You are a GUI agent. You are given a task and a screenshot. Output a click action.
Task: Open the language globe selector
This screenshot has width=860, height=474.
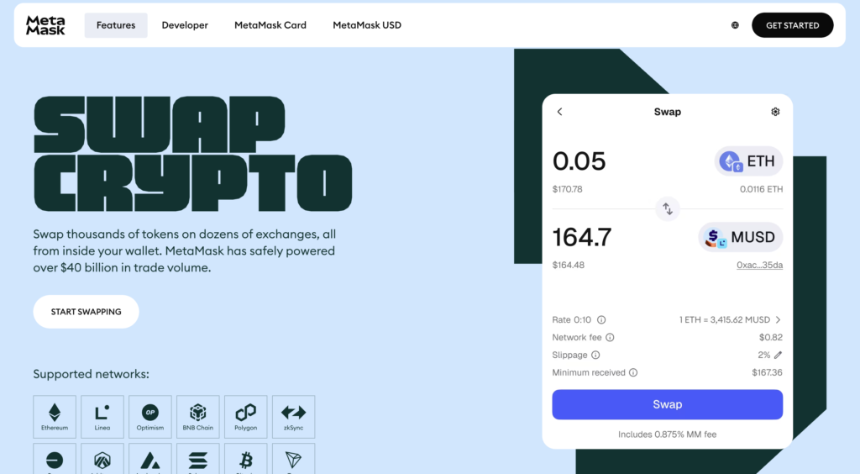(735, 25)
